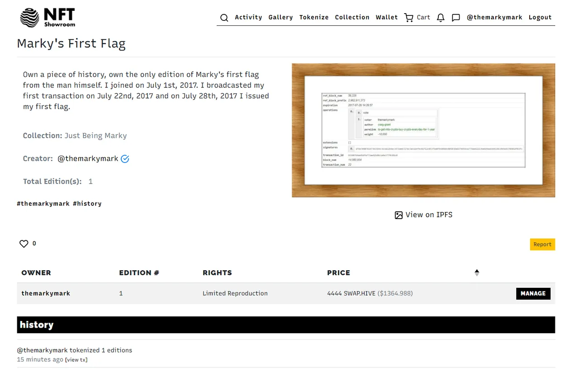Open the framed flag artwork image
Image resolution: width=579 pixels, height=382 pixels.
[x=423, y=130]
